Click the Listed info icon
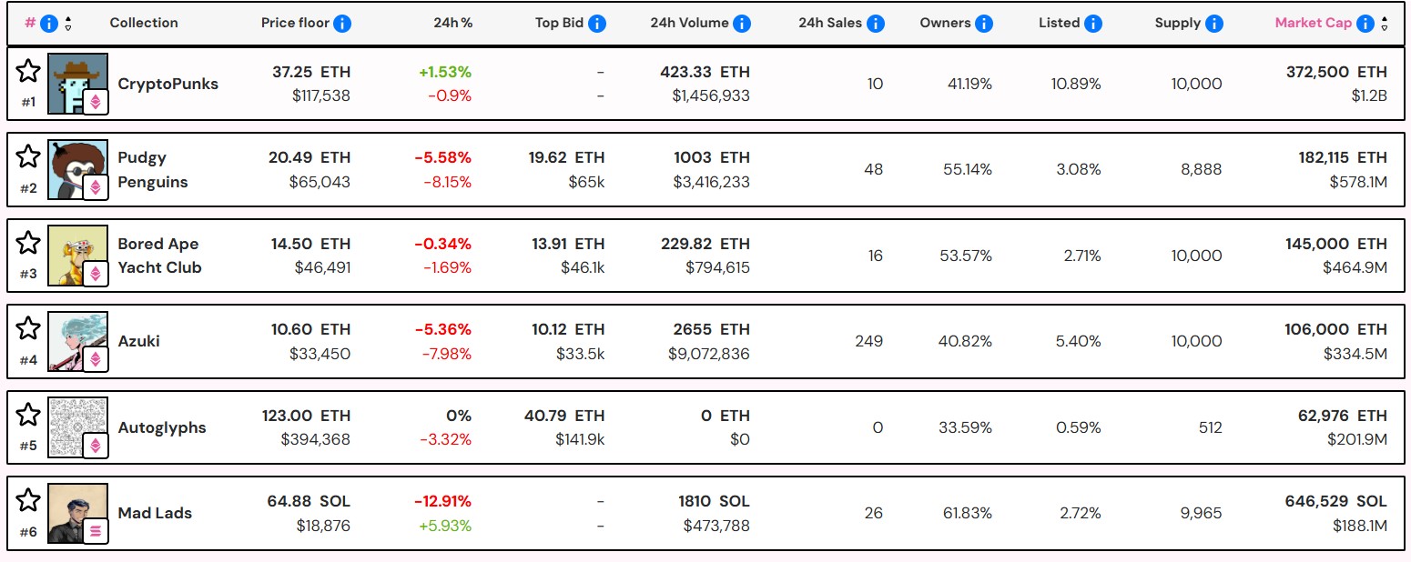This screenshot has width=1411, height=562. point(1093,24)
